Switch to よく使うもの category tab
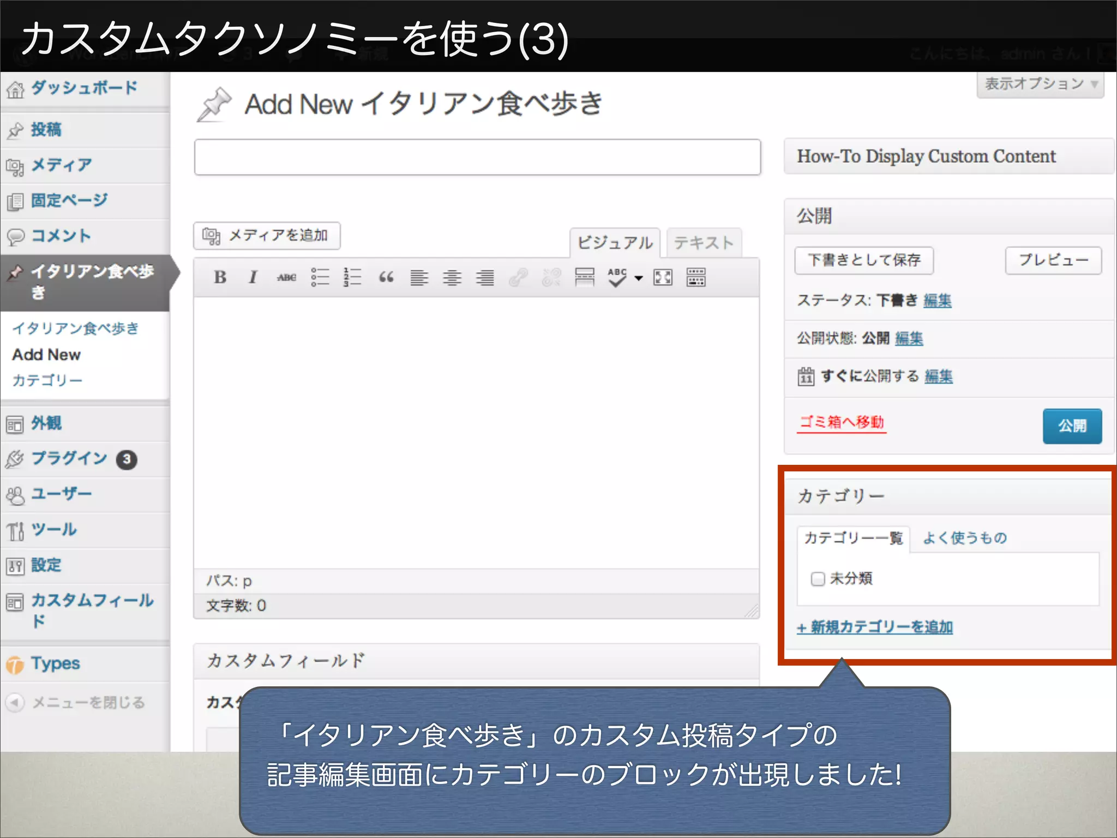 click(964, 538)
